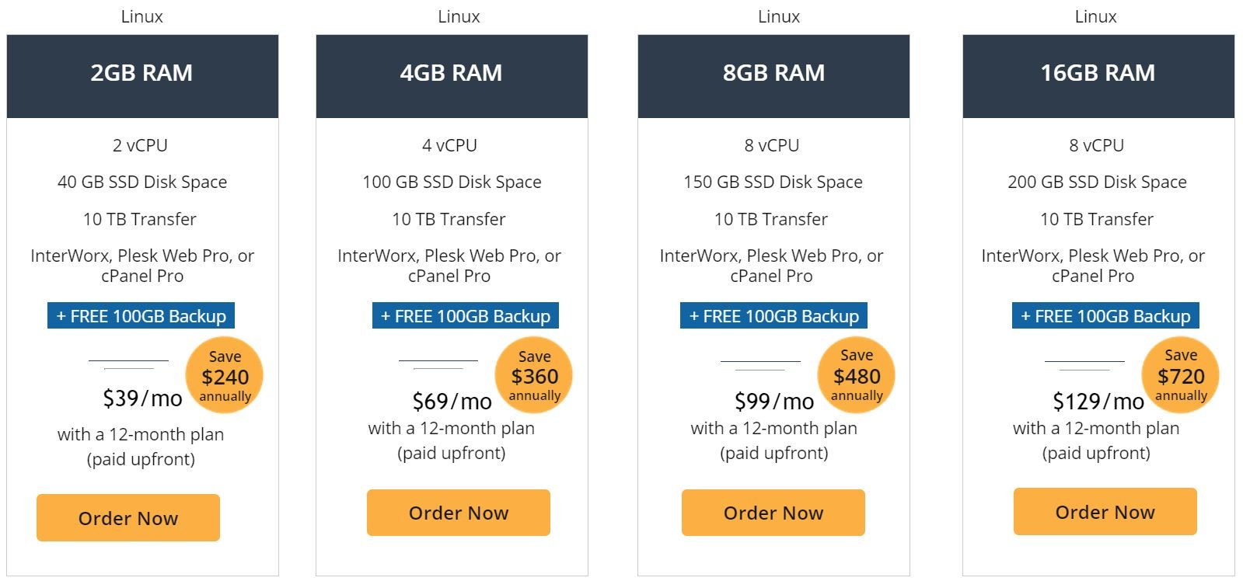Click Order Now for the 2GB RAM plan
Viewport: 1243px width, 581px height.
click(x=128, y=517)
